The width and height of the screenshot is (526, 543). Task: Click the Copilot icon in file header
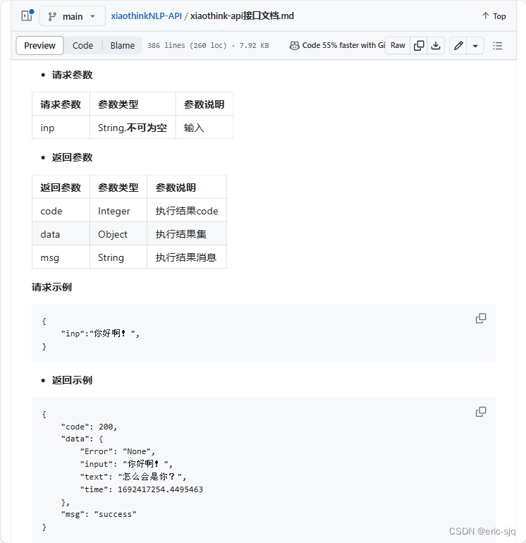coord(294,45)
